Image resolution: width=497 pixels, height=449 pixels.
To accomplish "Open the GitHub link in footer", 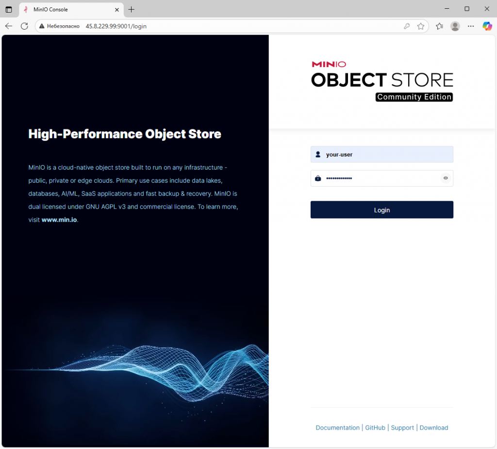I will click(375, 428).
